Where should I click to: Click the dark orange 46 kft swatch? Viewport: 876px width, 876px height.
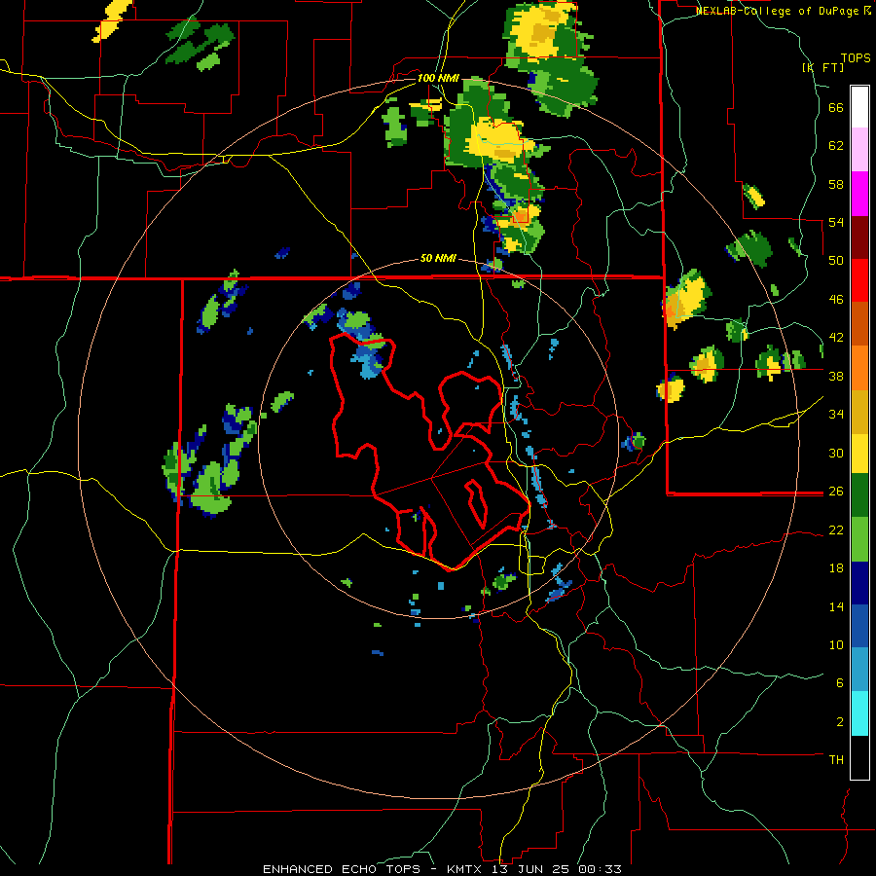pyautogui.click(x=859, y=324)
